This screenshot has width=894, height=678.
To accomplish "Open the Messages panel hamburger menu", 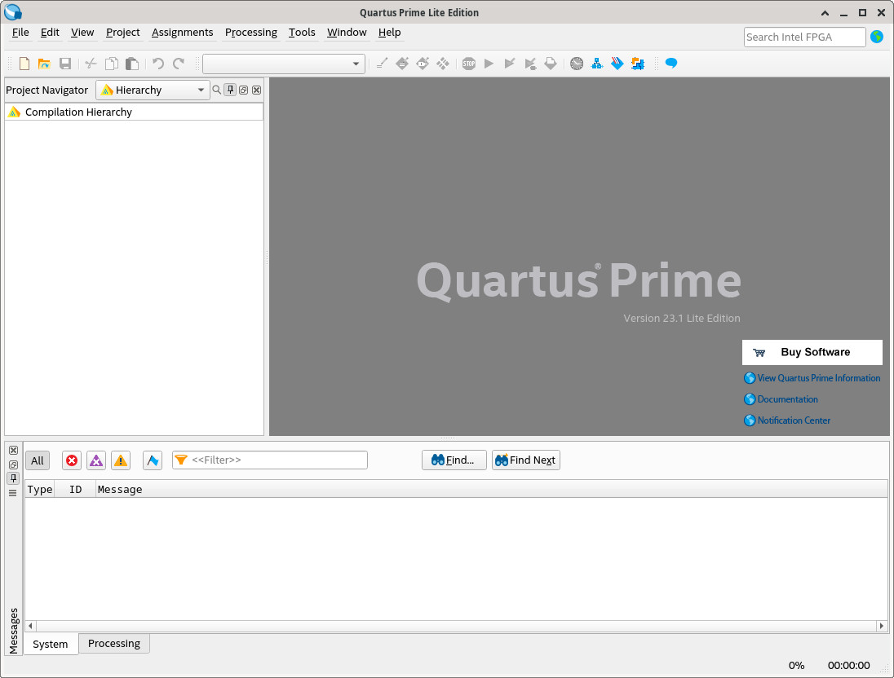I will click(13, 493).
